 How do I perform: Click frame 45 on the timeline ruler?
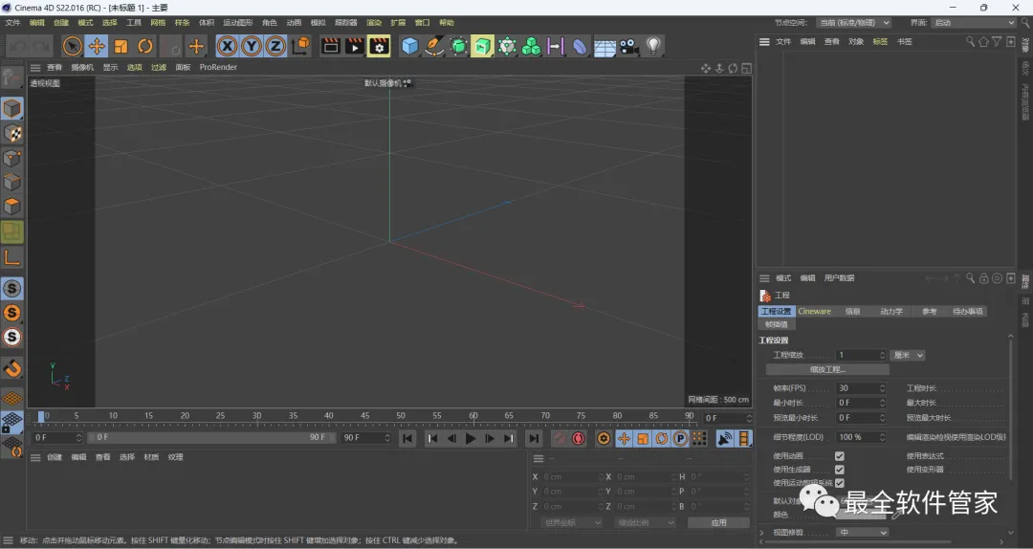[364, 417]
